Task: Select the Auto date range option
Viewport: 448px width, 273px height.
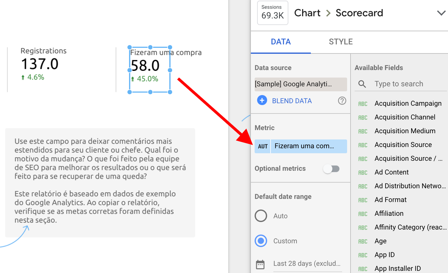Action: (261, 216)
